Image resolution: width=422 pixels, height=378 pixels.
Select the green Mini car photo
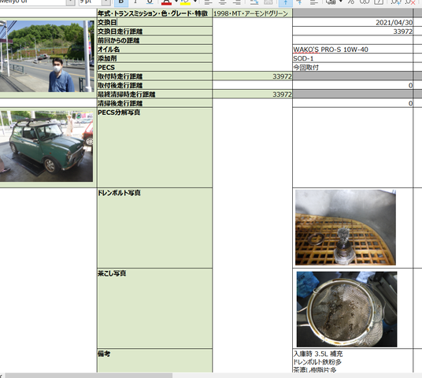[46, 146]
